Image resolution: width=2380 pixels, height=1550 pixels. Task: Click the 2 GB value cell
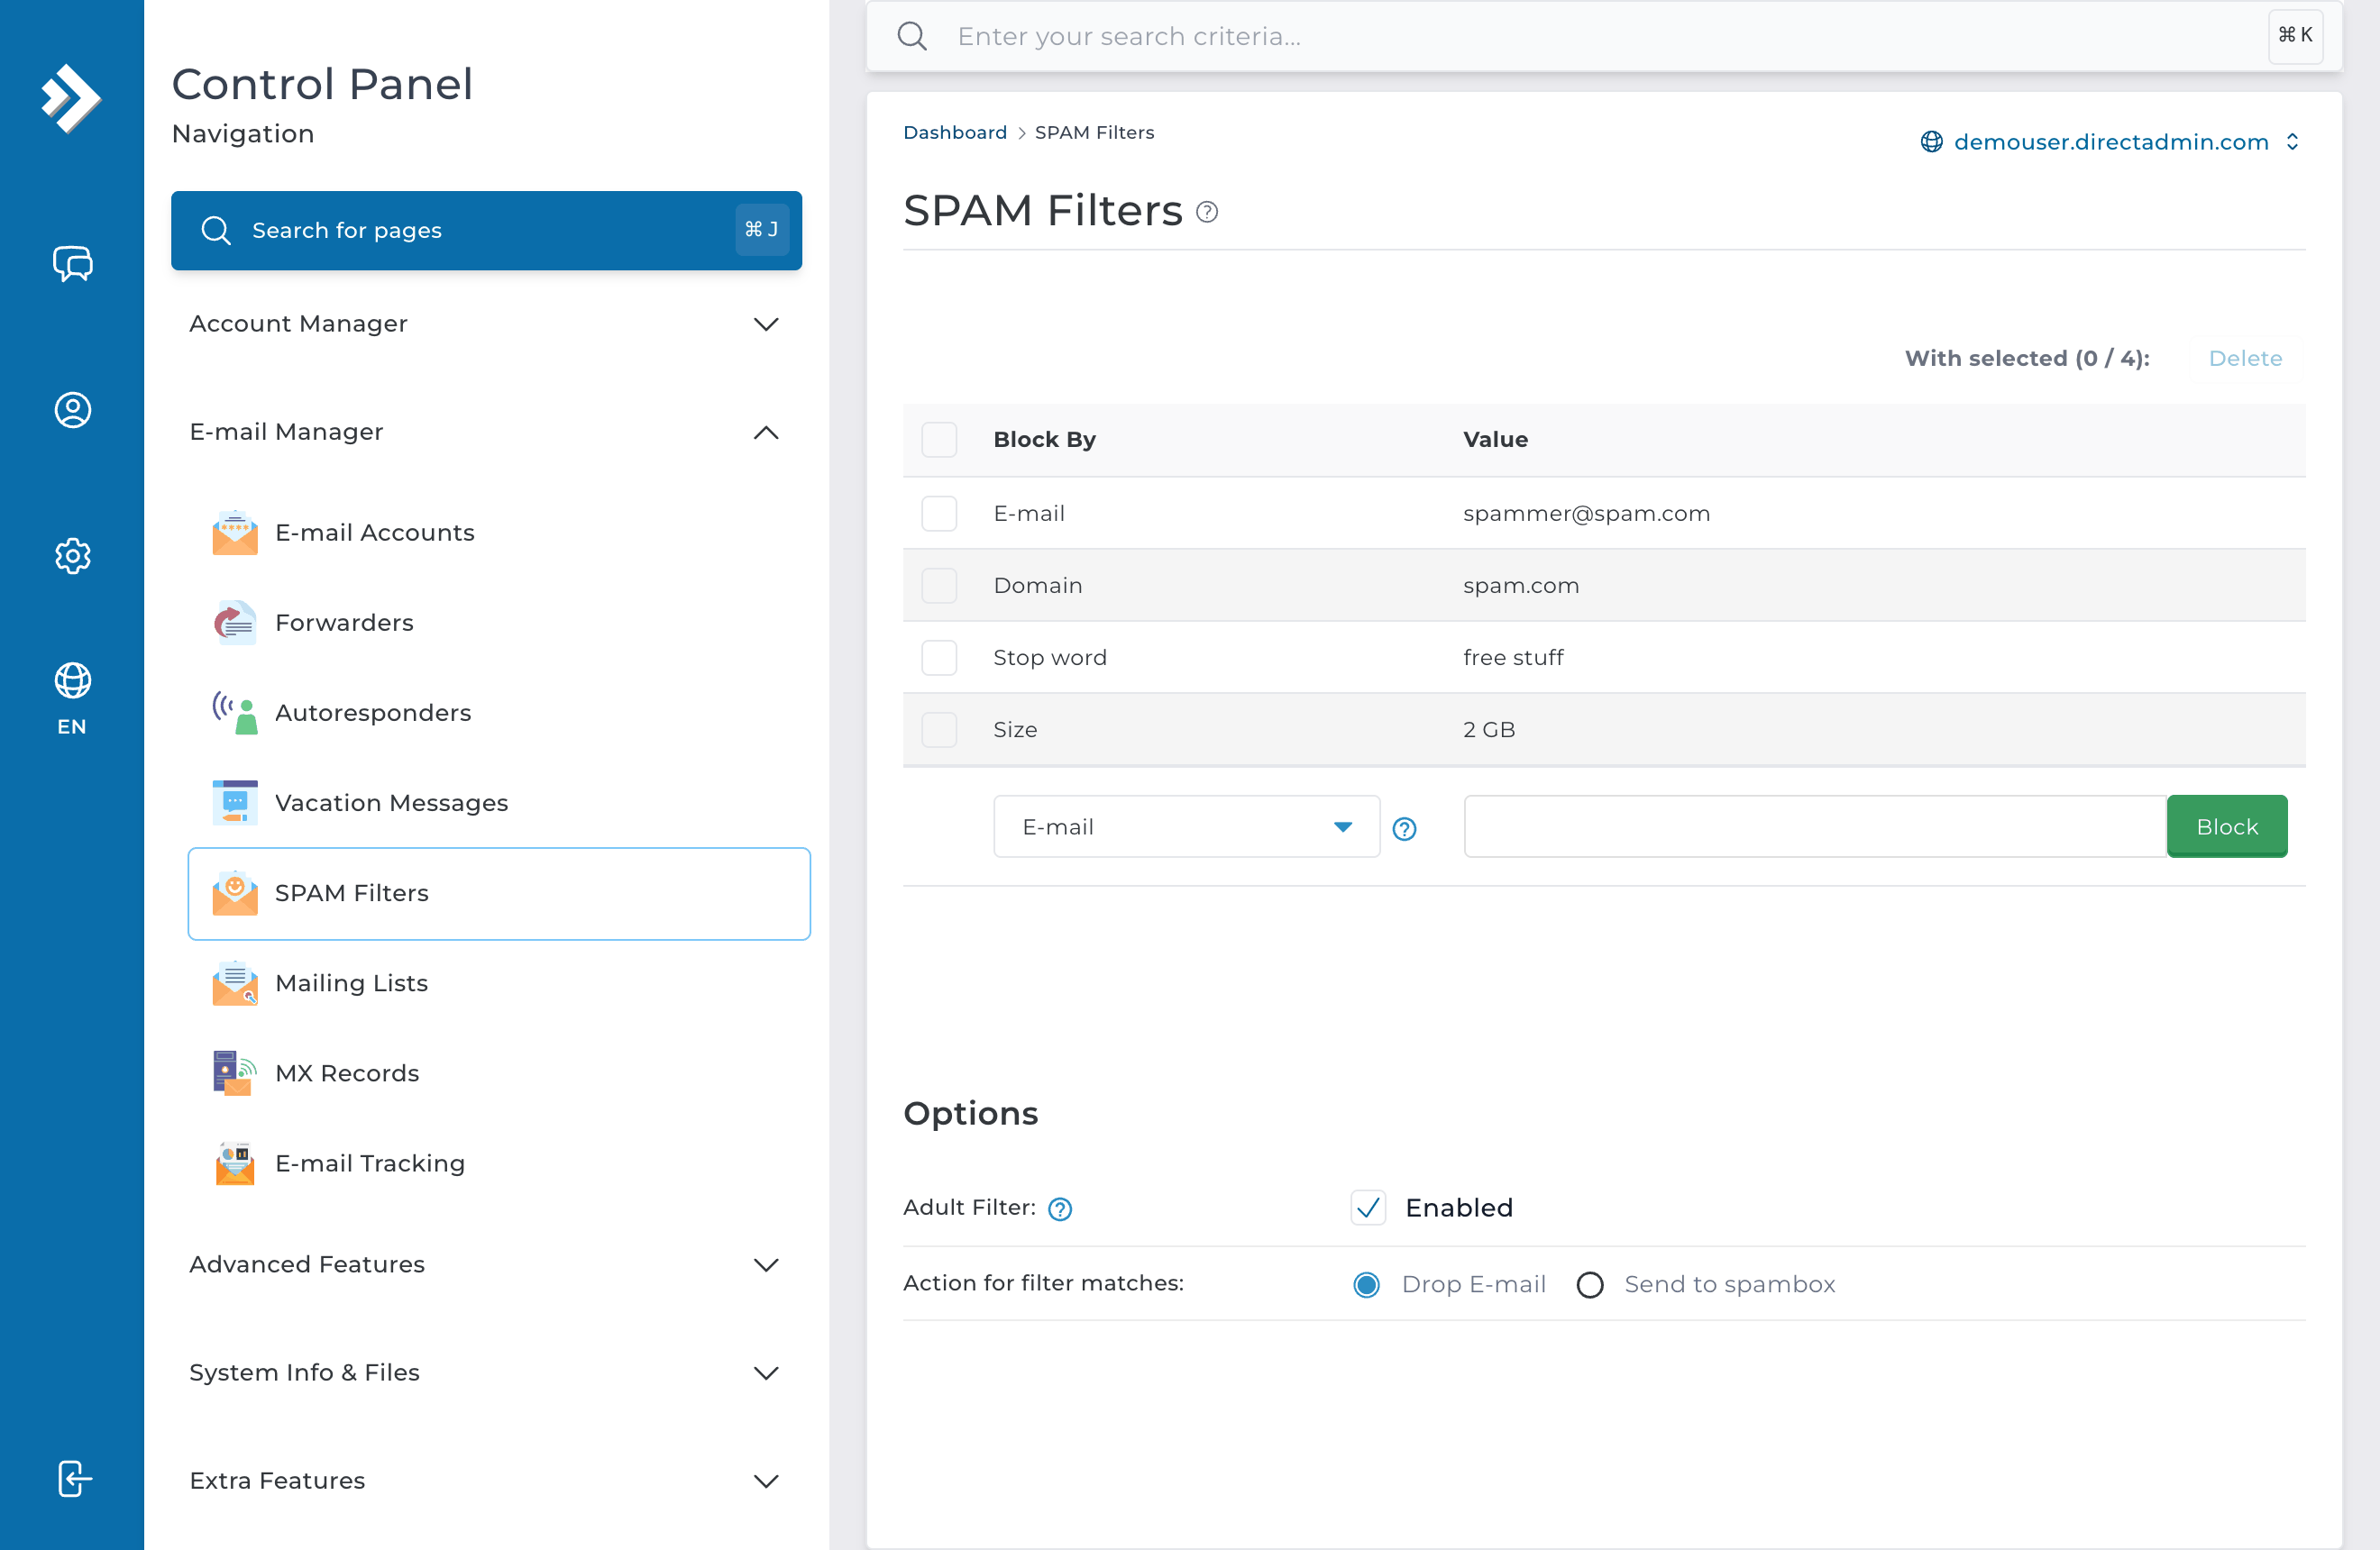point(1489,730)
